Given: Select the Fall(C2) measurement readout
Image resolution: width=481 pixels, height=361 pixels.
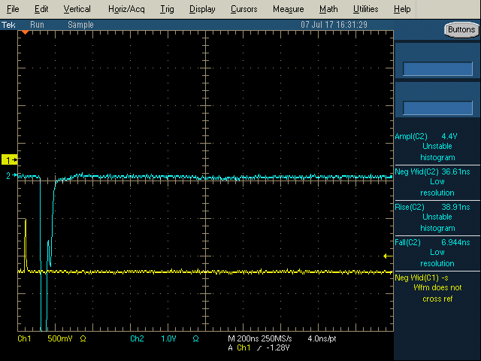Looking at the screenshot, I should (437, 253).
